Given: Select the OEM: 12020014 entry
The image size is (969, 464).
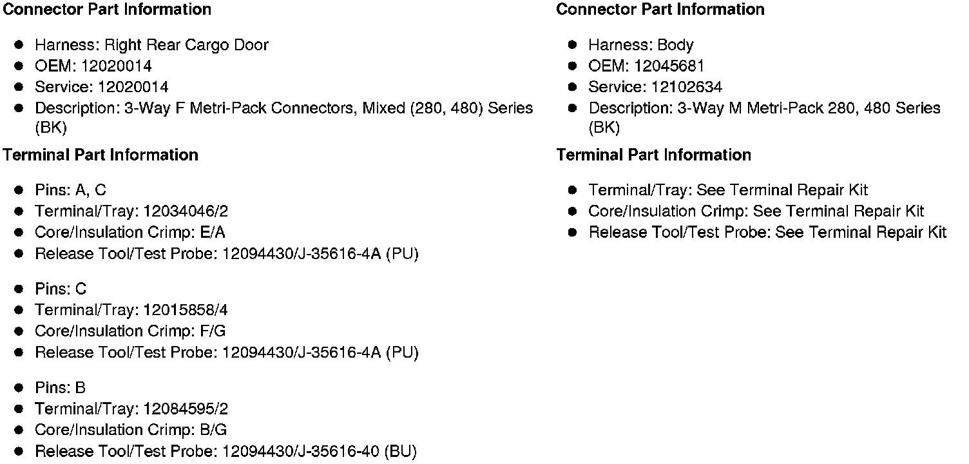Looking at the screenshot, I should (x=93, y=66).
